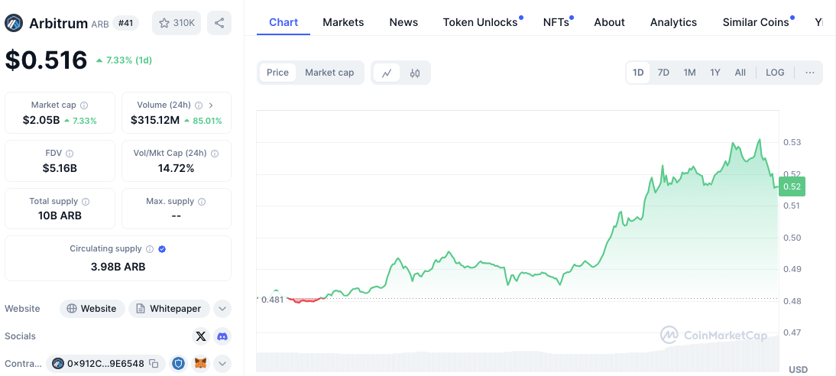Click FDV info icon
The width and height of the screenshot is (836, 376).
70,154
